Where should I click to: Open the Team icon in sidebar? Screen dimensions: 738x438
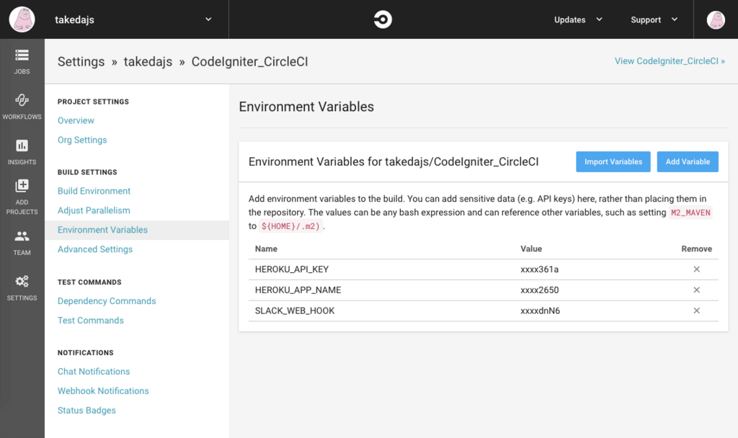[x=22, y=236]
